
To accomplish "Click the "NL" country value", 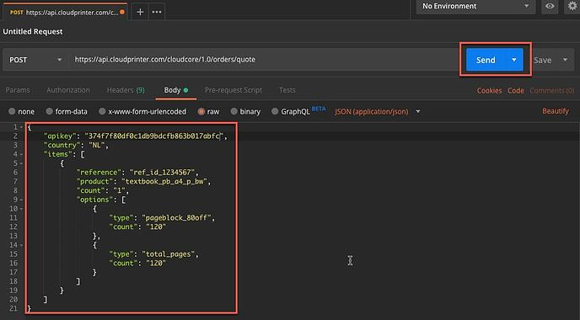I will 97,145.
